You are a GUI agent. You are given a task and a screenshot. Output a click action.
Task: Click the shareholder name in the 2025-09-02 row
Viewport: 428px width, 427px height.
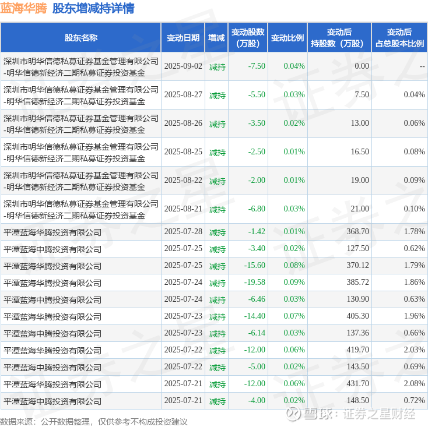point(81,67)
